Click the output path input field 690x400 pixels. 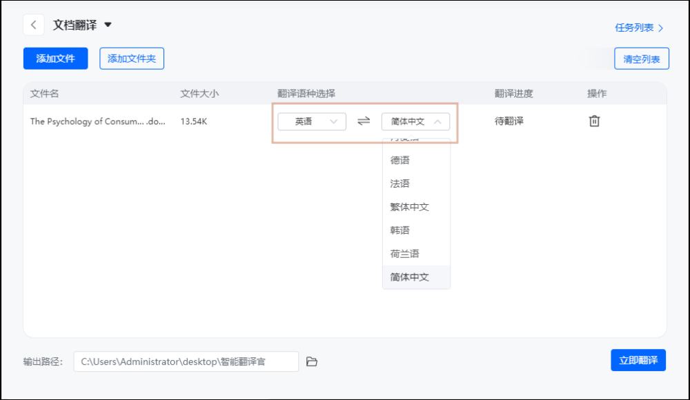186,361
